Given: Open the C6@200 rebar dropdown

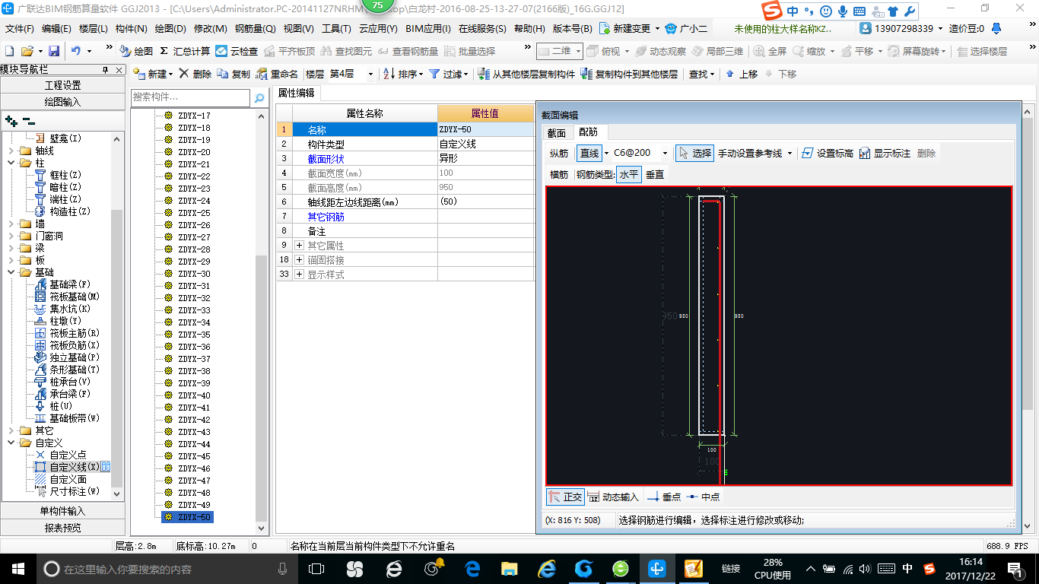Looking at the screenshot, I should (665, 153).
